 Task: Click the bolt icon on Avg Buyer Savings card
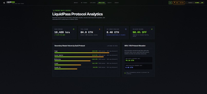pos(152,29)
